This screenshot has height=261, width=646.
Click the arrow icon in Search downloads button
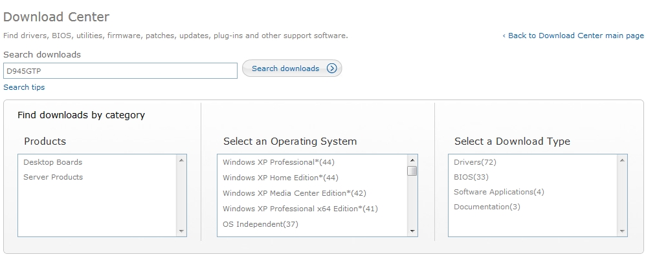(x=332, y=68)
